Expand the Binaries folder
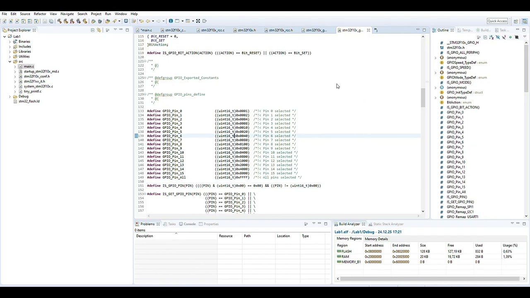Viewport: 530px width, 298px height. pos(10,42)
